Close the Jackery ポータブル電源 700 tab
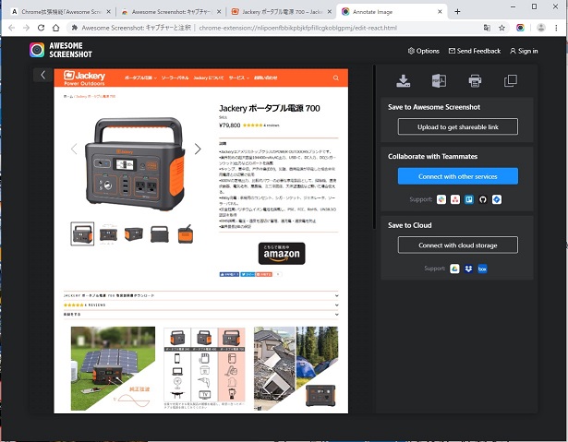 (x=330, y=12)
